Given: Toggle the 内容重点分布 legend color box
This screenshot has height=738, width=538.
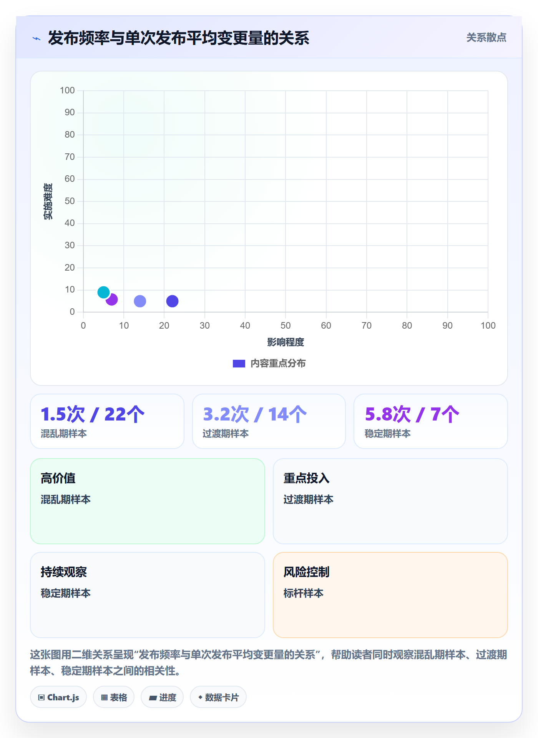Looking at the screenshot, I should pos(239,364).
